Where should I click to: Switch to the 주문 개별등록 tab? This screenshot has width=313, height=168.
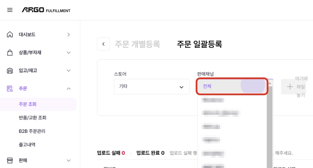137,44
